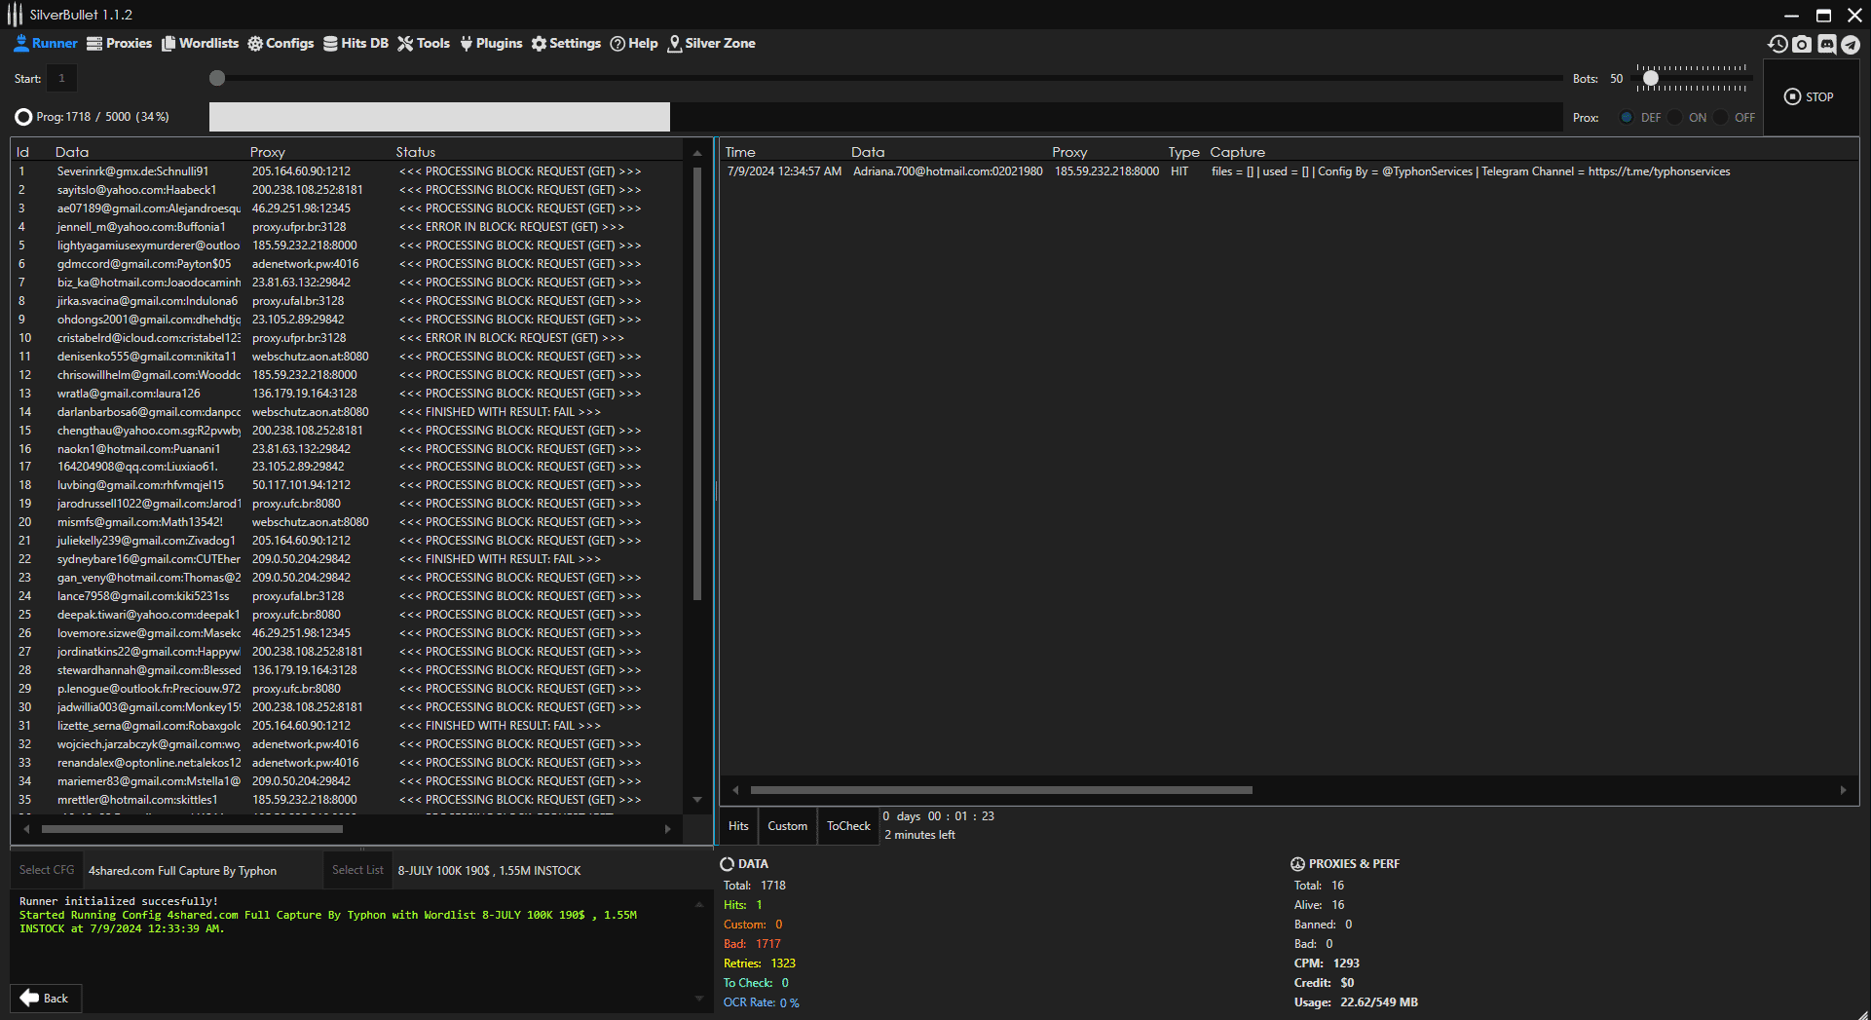
Task: Click the Select CFG button
Action: click(47, 870)
